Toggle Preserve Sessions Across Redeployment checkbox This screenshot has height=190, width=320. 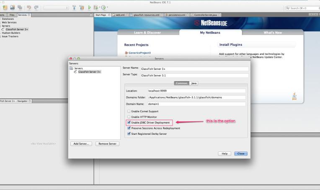129,128
